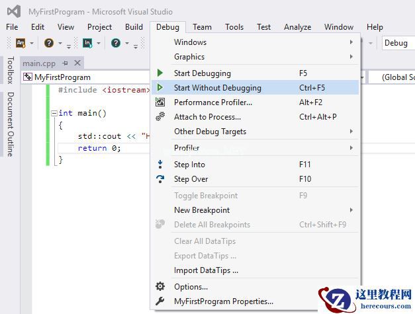This screenshot has width=415, height=314.
Task: Open MyFirstProgram Properties... menu entry
Action: click(255, 301)
